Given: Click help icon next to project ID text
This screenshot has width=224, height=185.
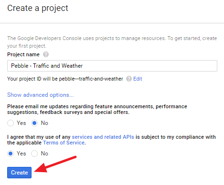Looking at the screenshot, I should [x=129, y=79].
